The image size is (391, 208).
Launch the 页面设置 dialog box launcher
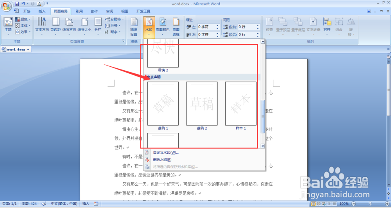click(x=123, y=41)
